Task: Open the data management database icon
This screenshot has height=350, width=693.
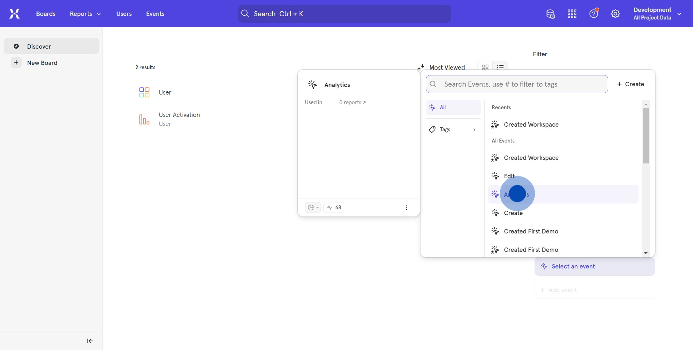Action: coord(550,14)
